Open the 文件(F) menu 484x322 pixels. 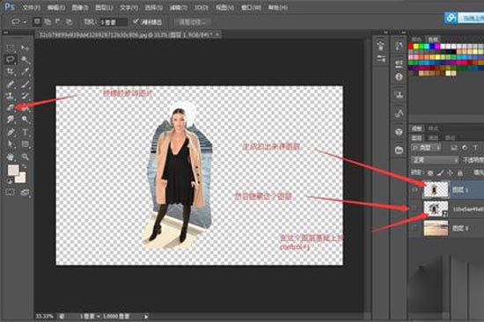point(32,7)
